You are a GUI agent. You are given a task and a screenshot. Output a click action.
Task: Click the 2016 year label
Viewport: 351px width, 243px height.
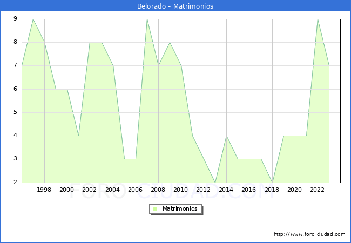pyautogui.click(x=248, y=190)
